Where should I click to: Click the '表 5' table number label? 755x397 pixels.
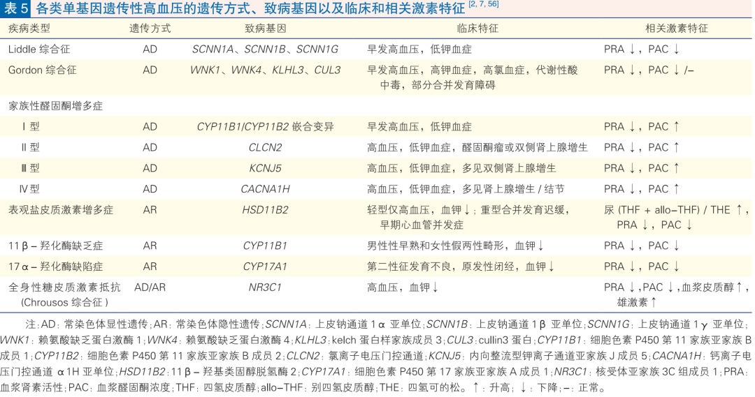[x=15, y=8]
